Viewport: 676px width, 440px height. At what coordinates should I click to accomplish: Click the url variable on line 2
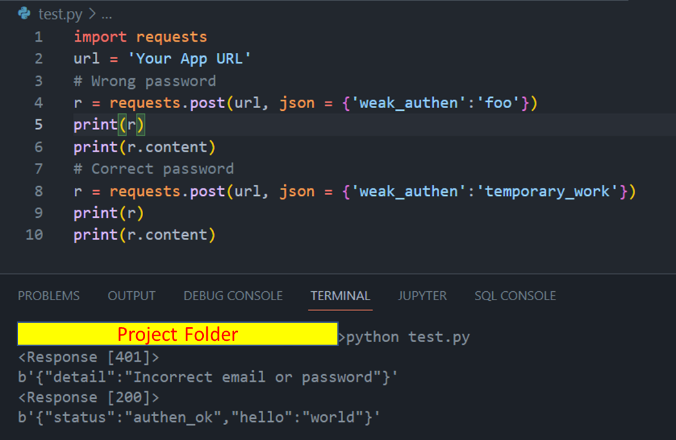(86, 59)
